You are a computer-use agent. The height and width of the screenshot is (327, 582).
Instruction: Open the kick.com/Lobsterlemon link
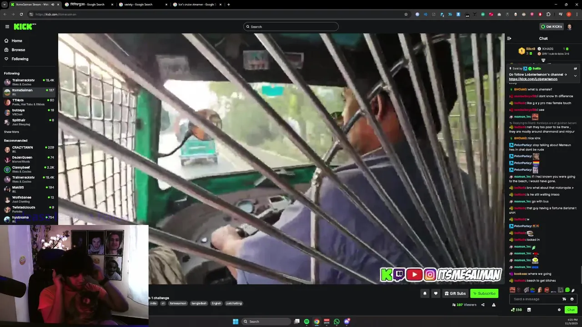pos(533,79)
